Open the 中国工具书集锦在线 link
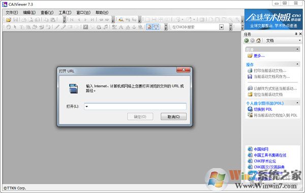 [270, 155]
